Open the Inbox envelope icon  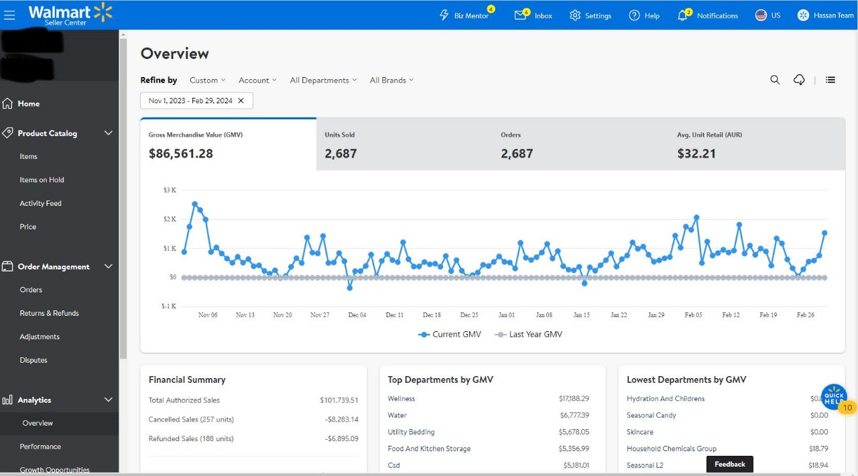520,15
